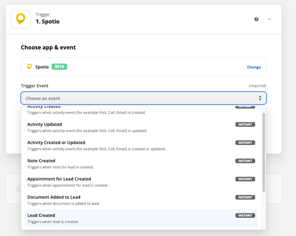Click 'Triggers when lead is created.' description
This screenshot has height=236, width=296.
53,222
